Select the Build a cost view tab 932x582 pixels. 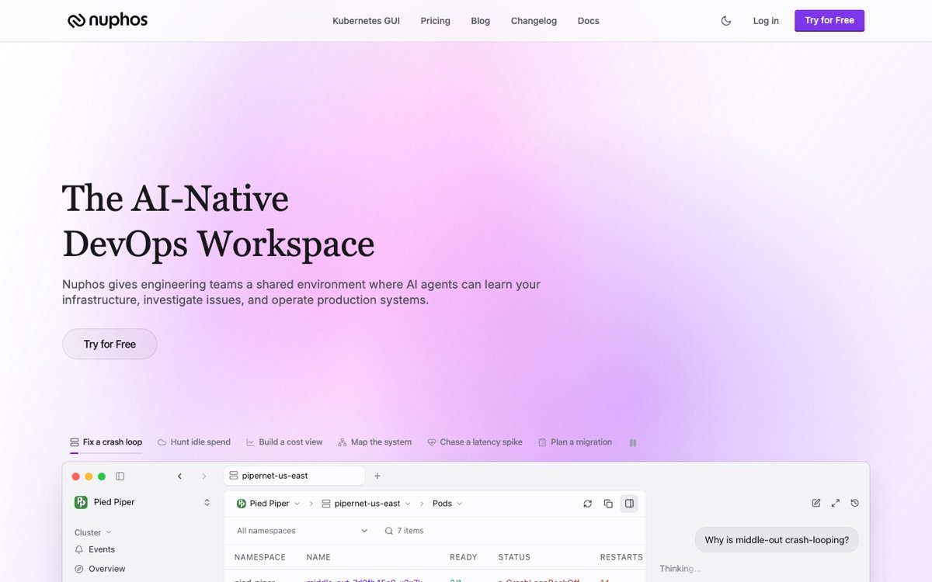point(284,442)
